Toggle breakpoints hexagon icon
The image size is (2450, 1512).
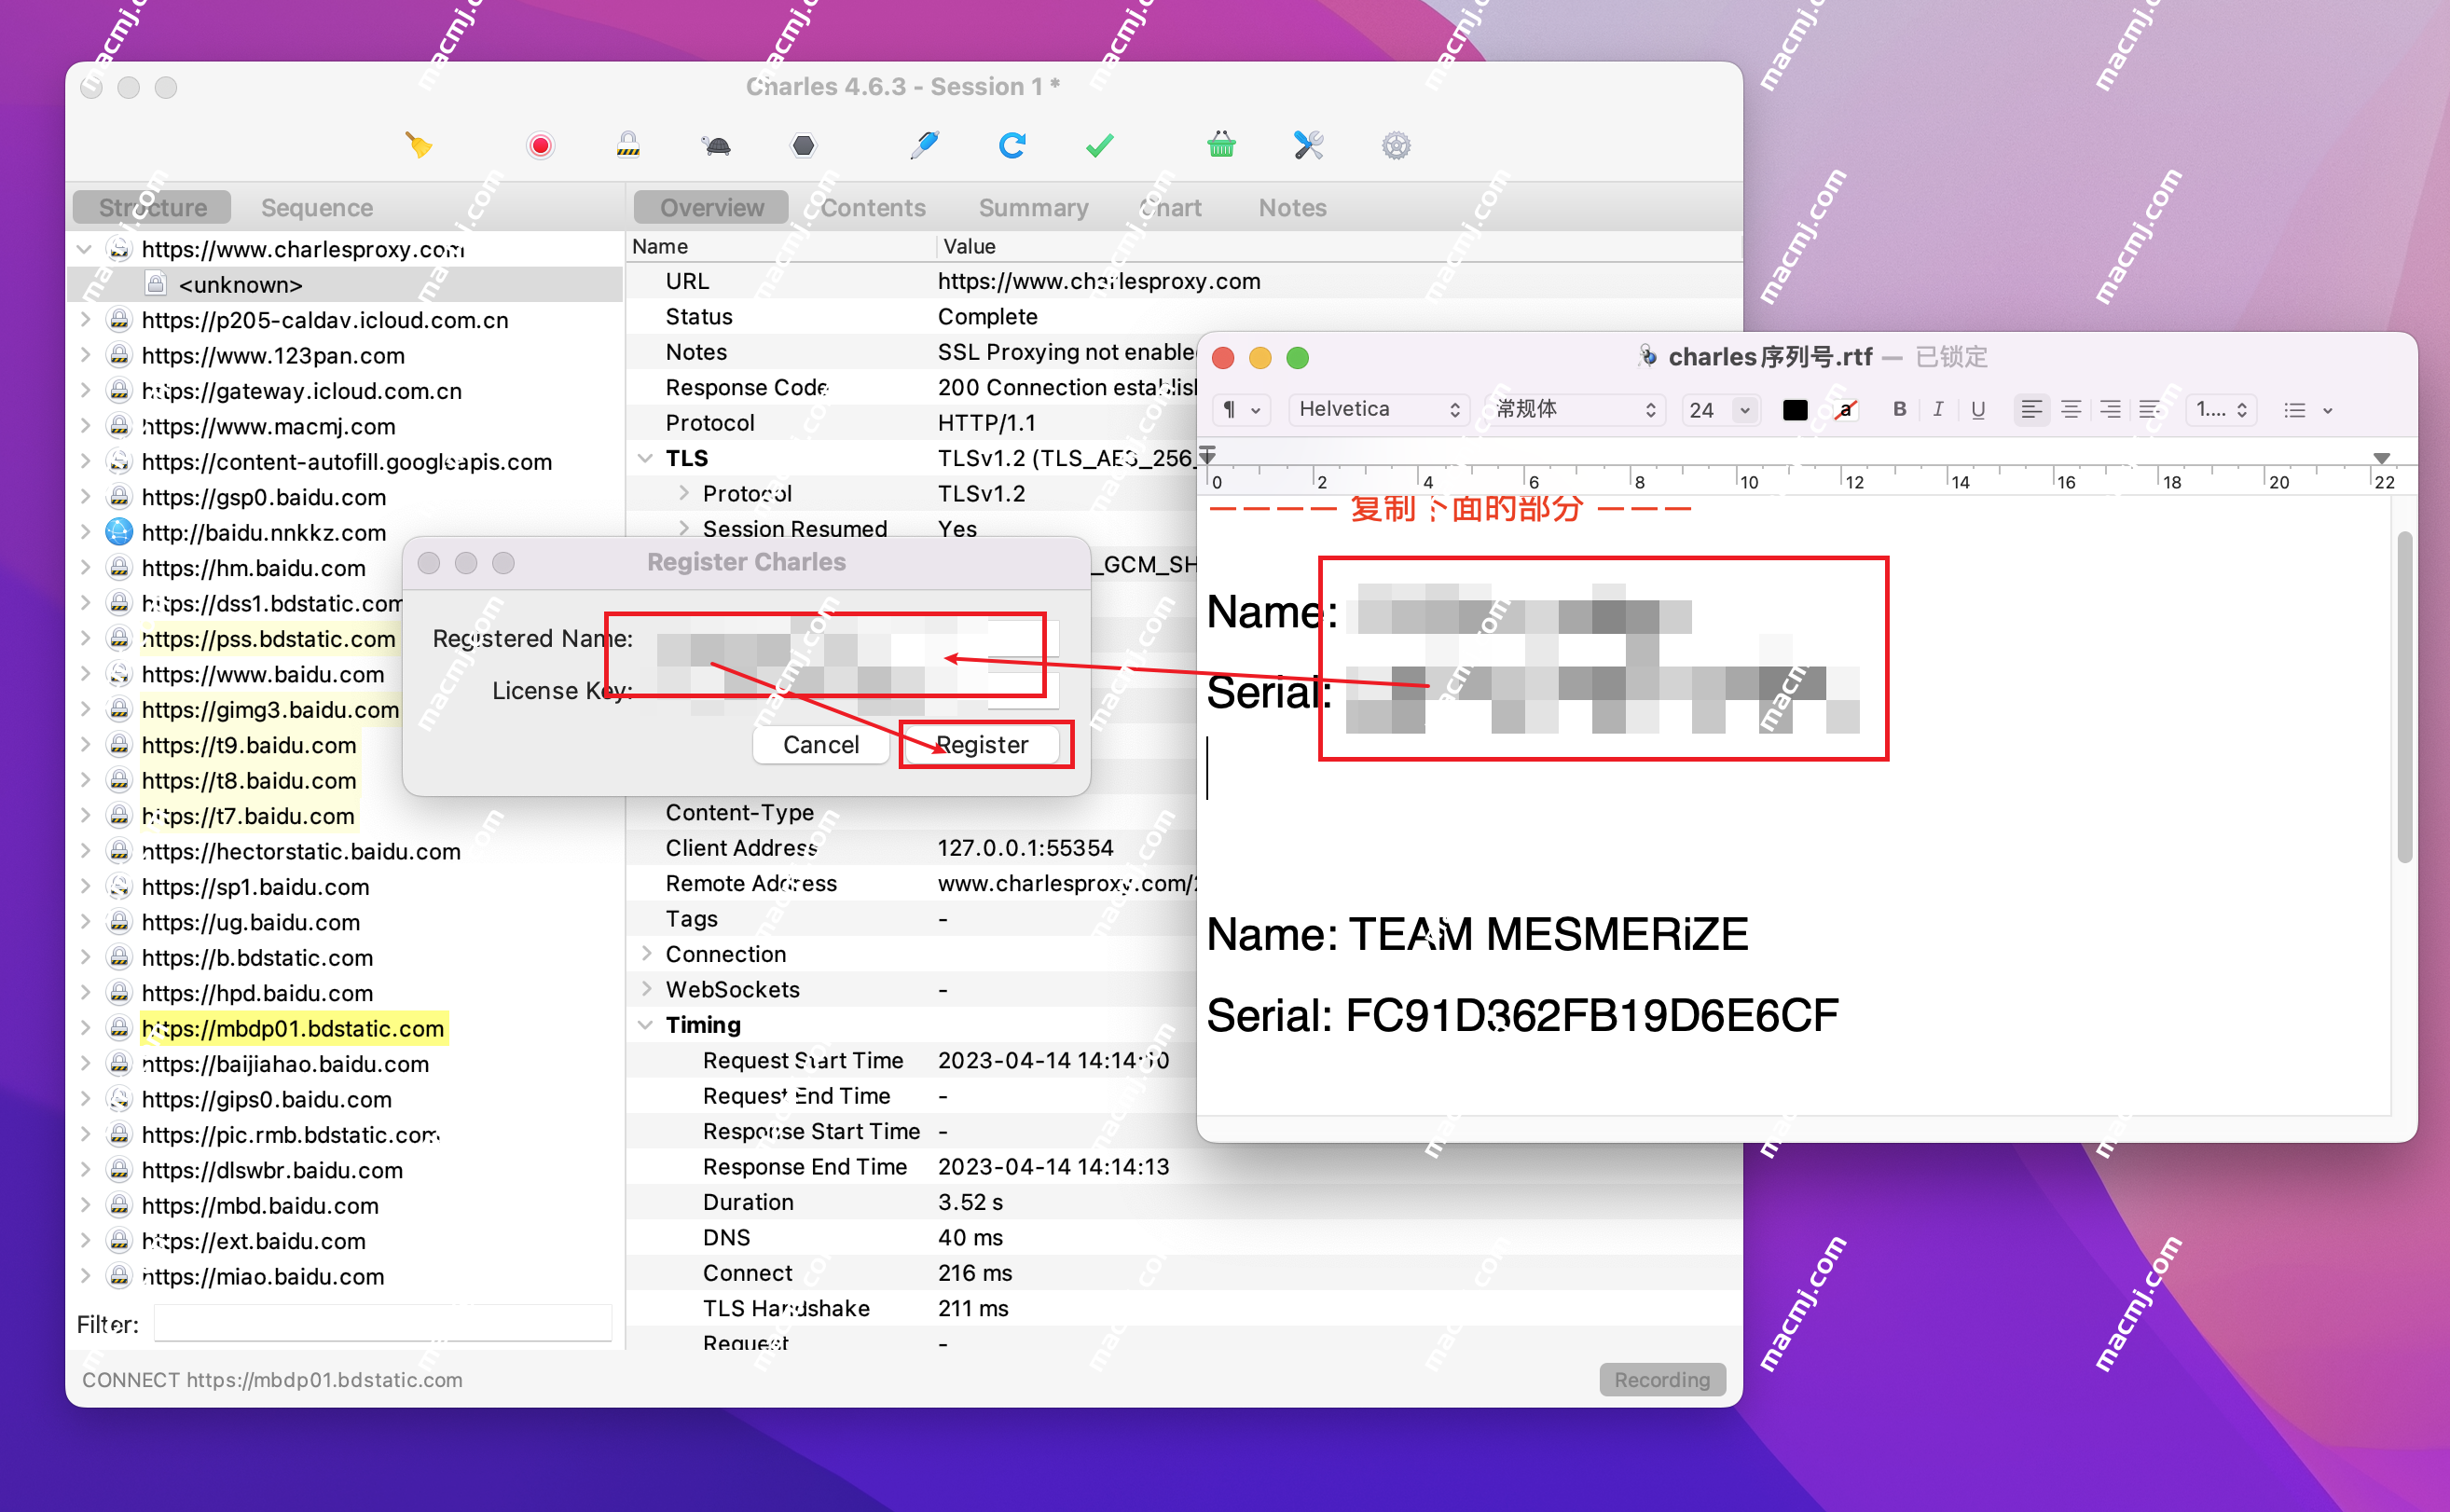coord(803,146)
